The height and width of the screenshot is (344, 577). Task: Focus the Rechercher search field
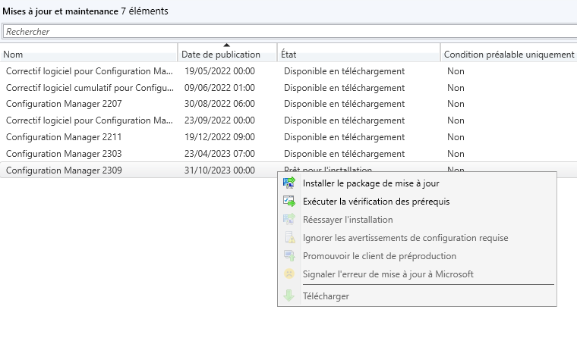288,32
